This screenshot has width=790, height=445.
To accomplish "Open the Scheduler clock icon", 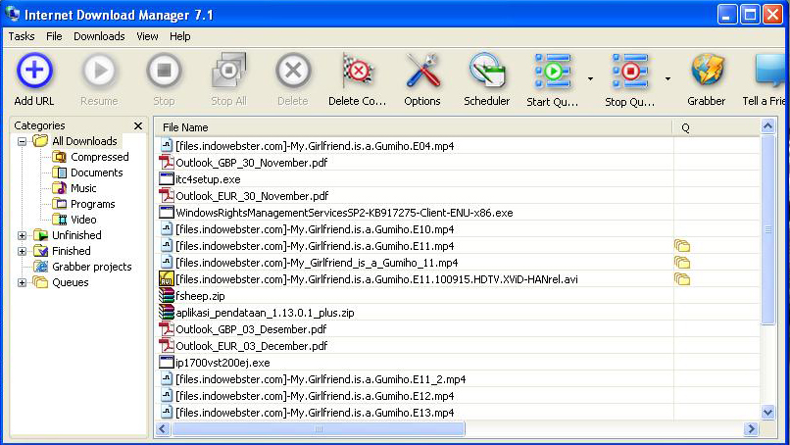I will click(x=487, y=71).
